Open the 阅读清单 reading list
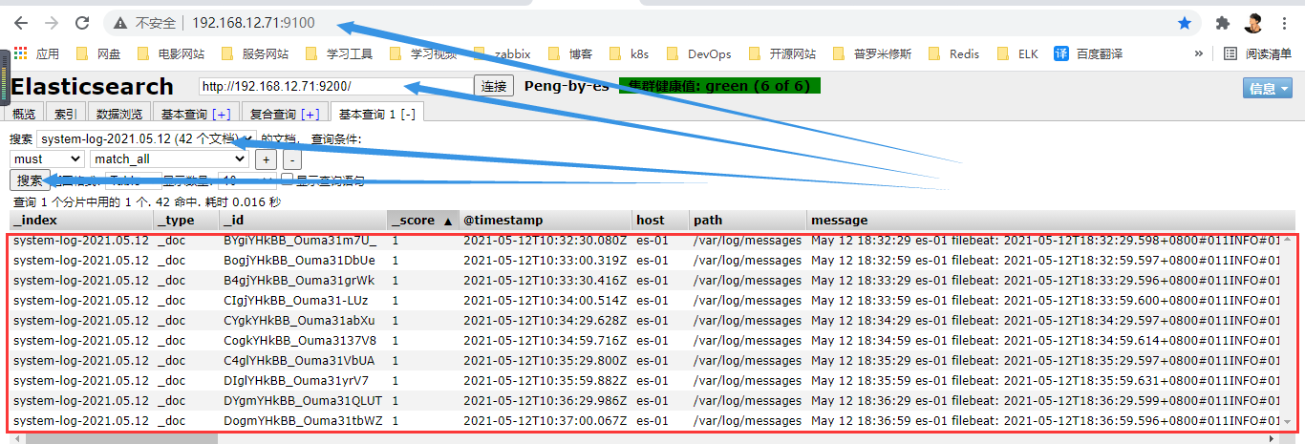The width and height of the screenshot is (1305, 444). point(1257,53)
